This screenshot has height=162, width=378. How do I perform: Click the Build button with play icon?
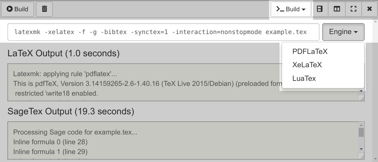click(x=18, y=9)
